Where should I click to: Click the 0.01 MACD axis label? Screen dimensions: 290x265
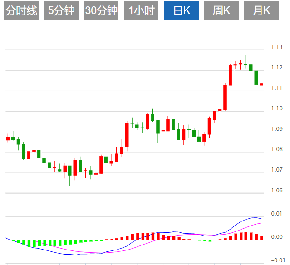point(277,214)
